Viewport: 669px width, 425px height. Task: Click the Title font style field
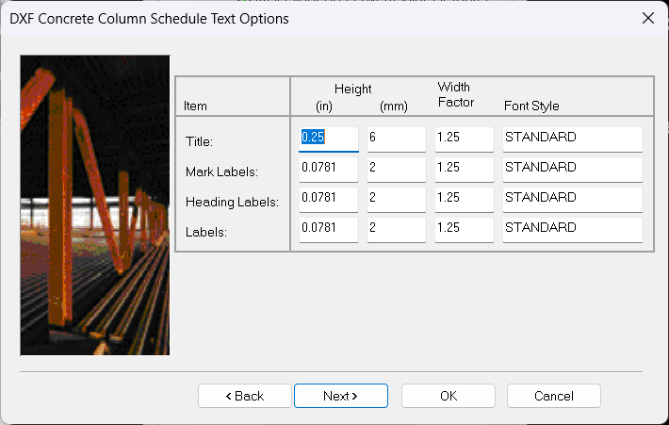coord(572,138)
